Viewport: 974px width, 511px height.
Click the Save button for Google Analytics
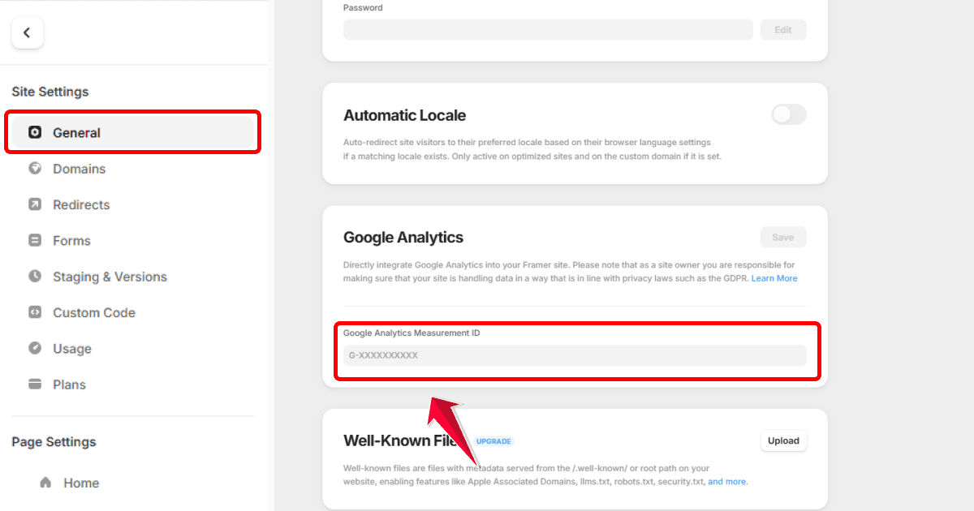782,237
